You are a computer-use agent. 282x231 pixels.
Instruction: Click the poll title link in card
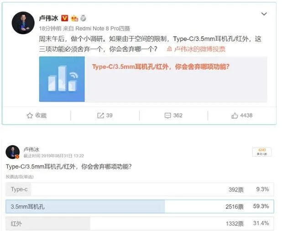click(x=161, y=67)
